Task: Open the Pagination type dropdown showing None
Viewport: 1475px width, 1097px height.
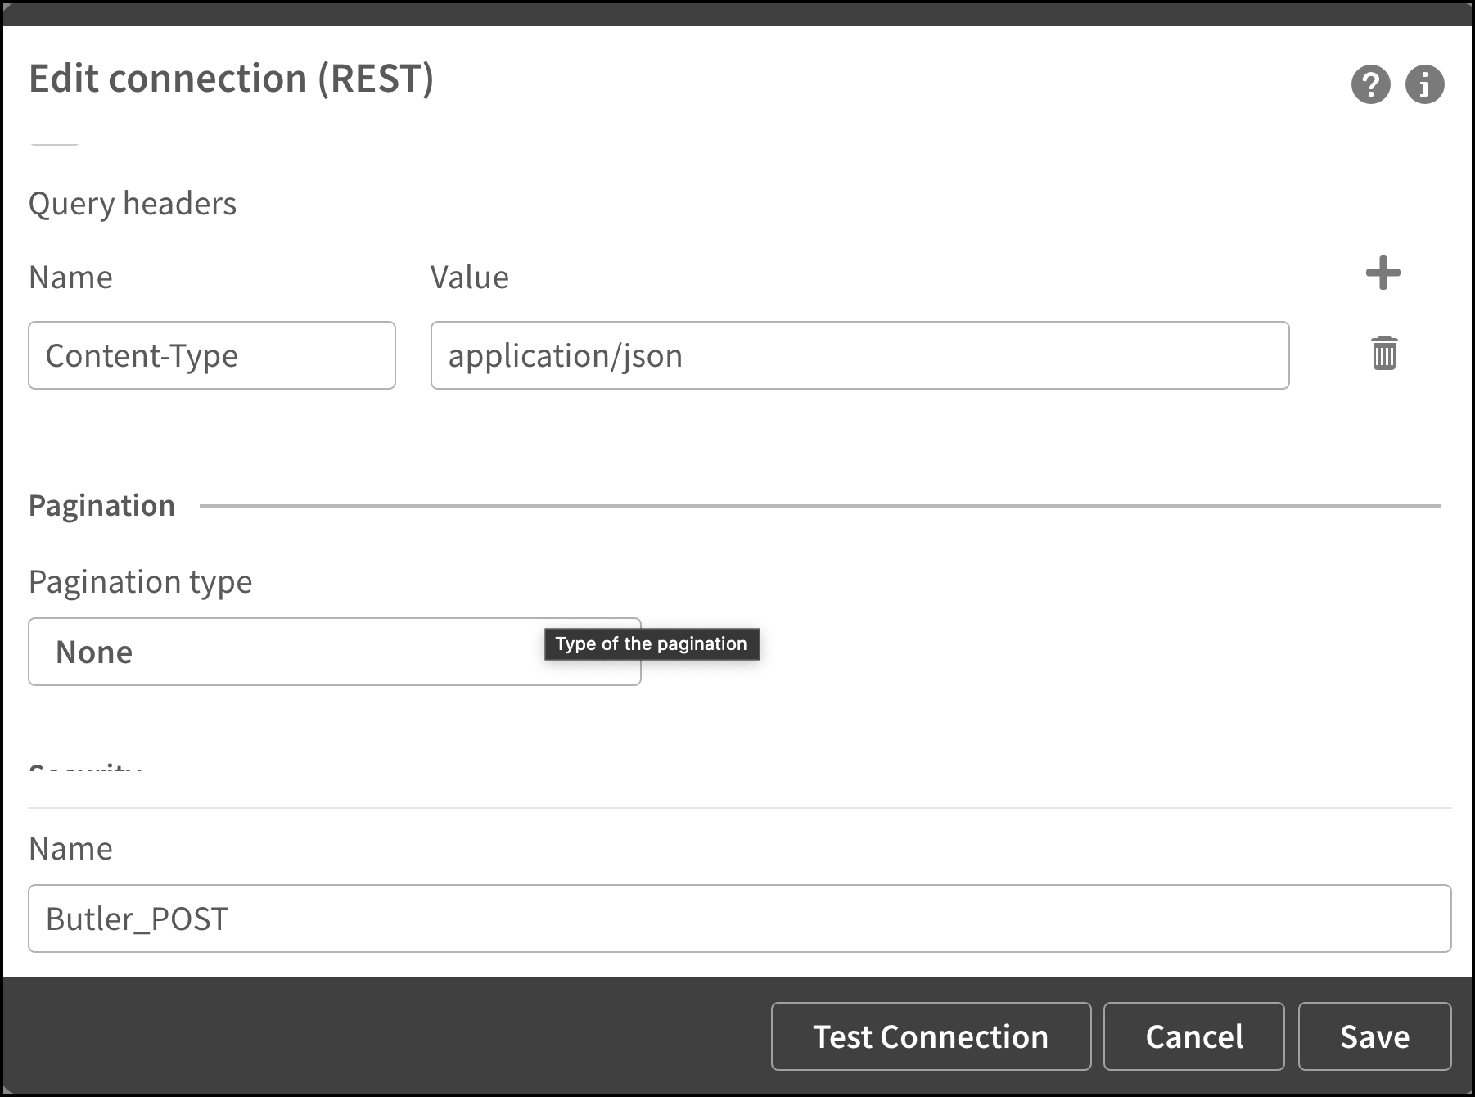Action: pos(334,651)
